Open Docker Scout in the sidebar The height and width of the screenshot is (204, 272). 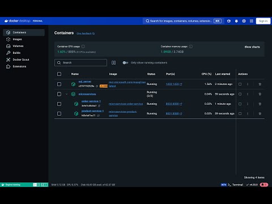24,59
